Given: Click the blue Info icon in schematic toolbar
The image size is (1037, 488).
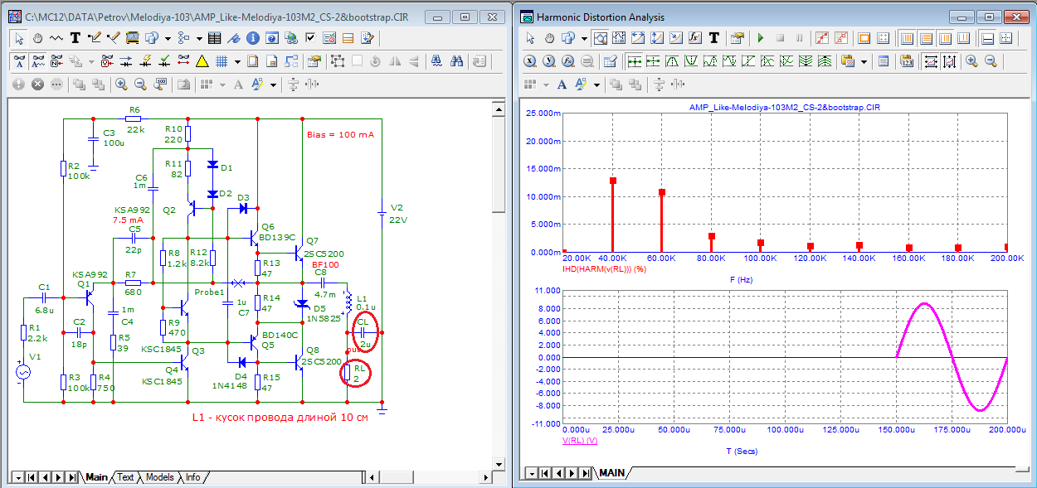Looking at the screenshot, I should (x=253, y=37).
